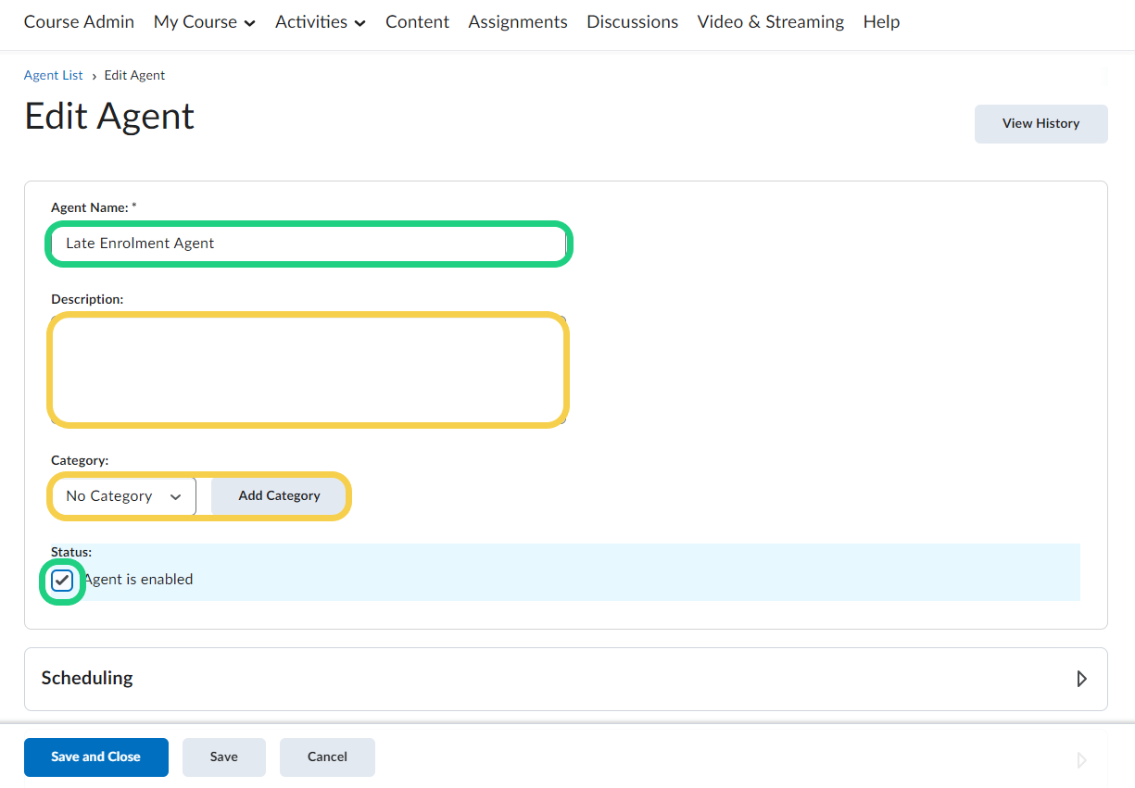
Task: Click the View History button
Action: 1040,124
